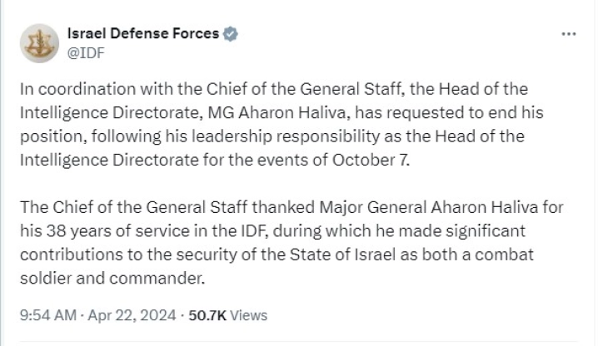
Task: Click the phrase "In coordination with"
Action: (84, 89)
